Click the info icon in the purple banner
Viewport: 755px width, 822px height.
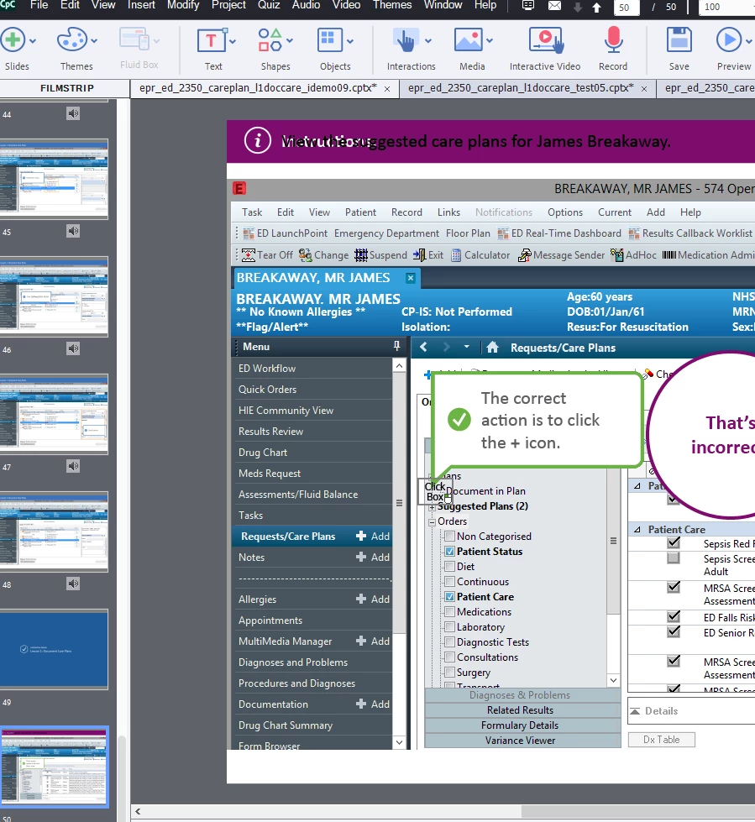258,140
